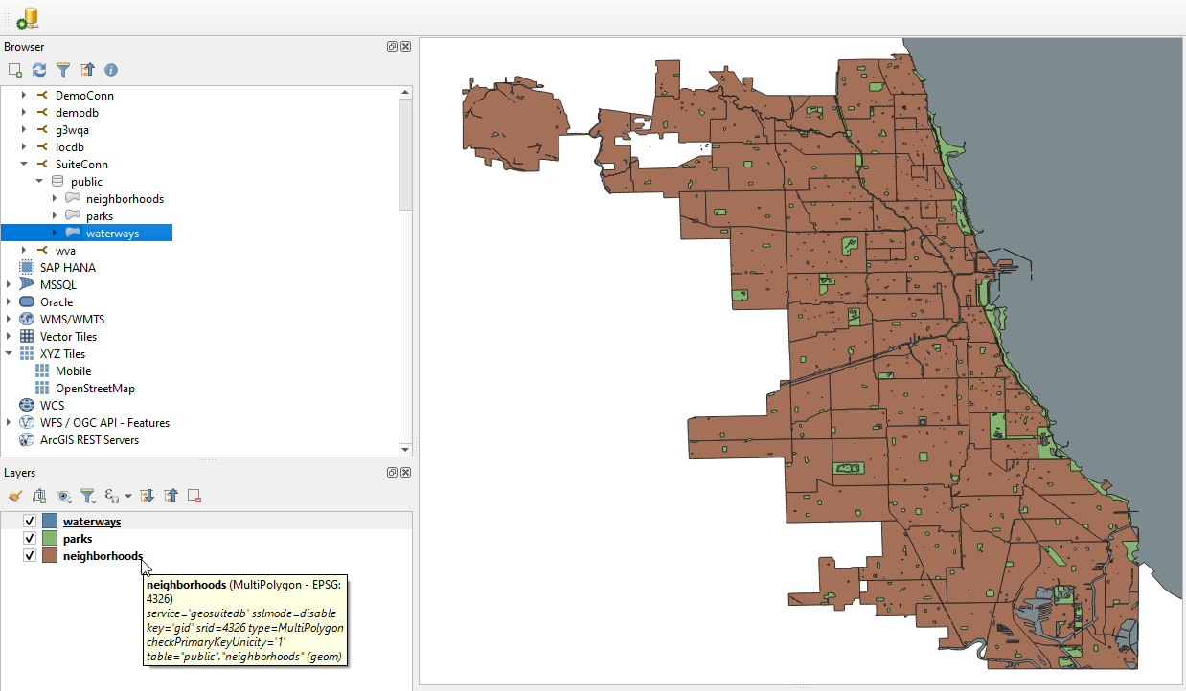This screenshot has width=1186, height=691.
Task: Toggle visibility of the neighborhoods layer
Action: (x=30, y=555)
